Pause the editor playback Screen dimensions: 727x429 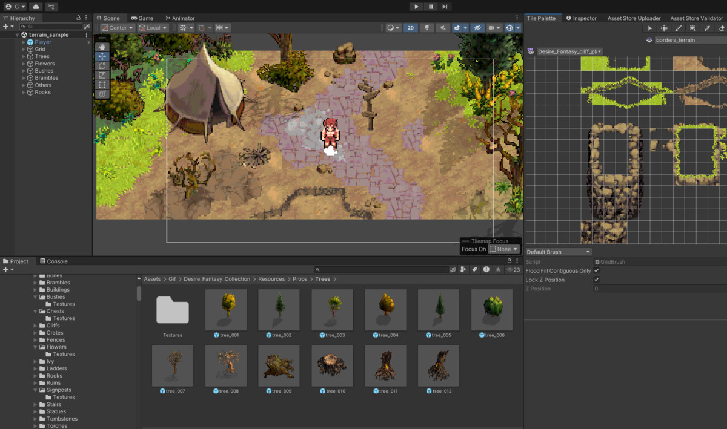point(431,7)
